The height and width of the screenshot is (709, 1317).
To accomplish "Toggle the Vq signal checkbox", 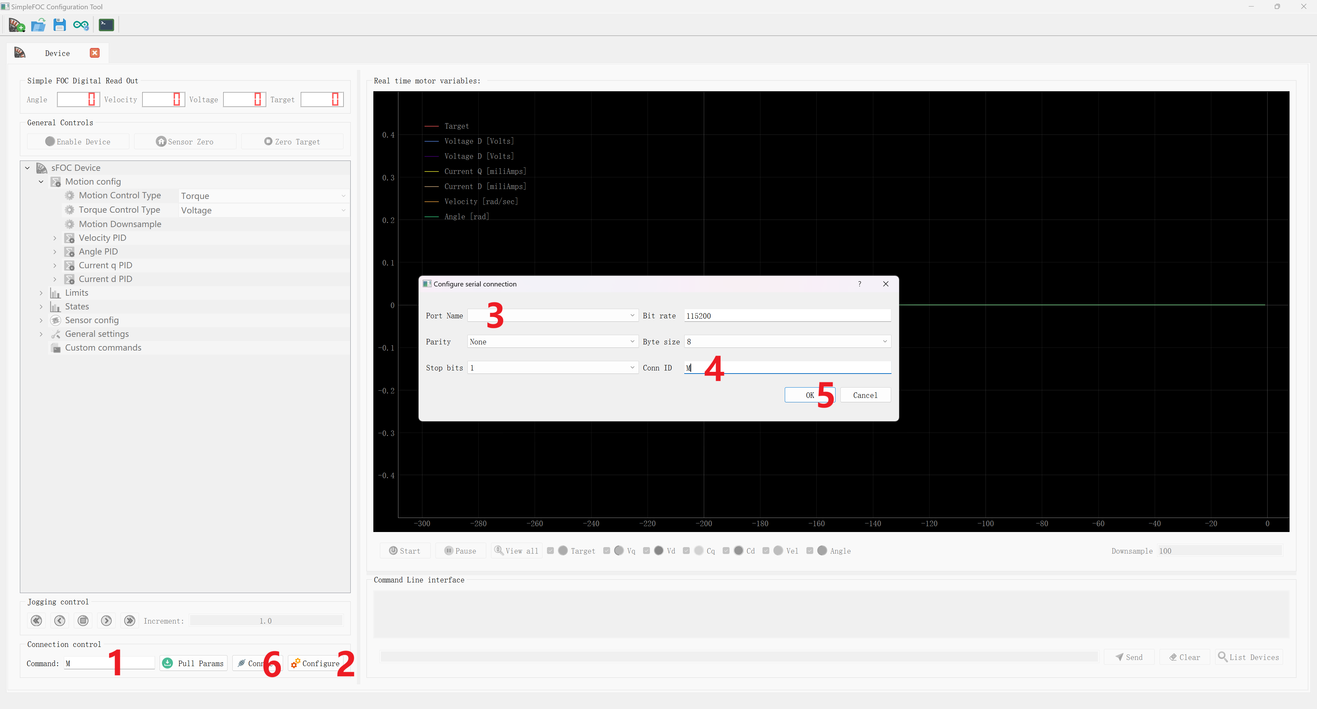I will coord(607,551).
